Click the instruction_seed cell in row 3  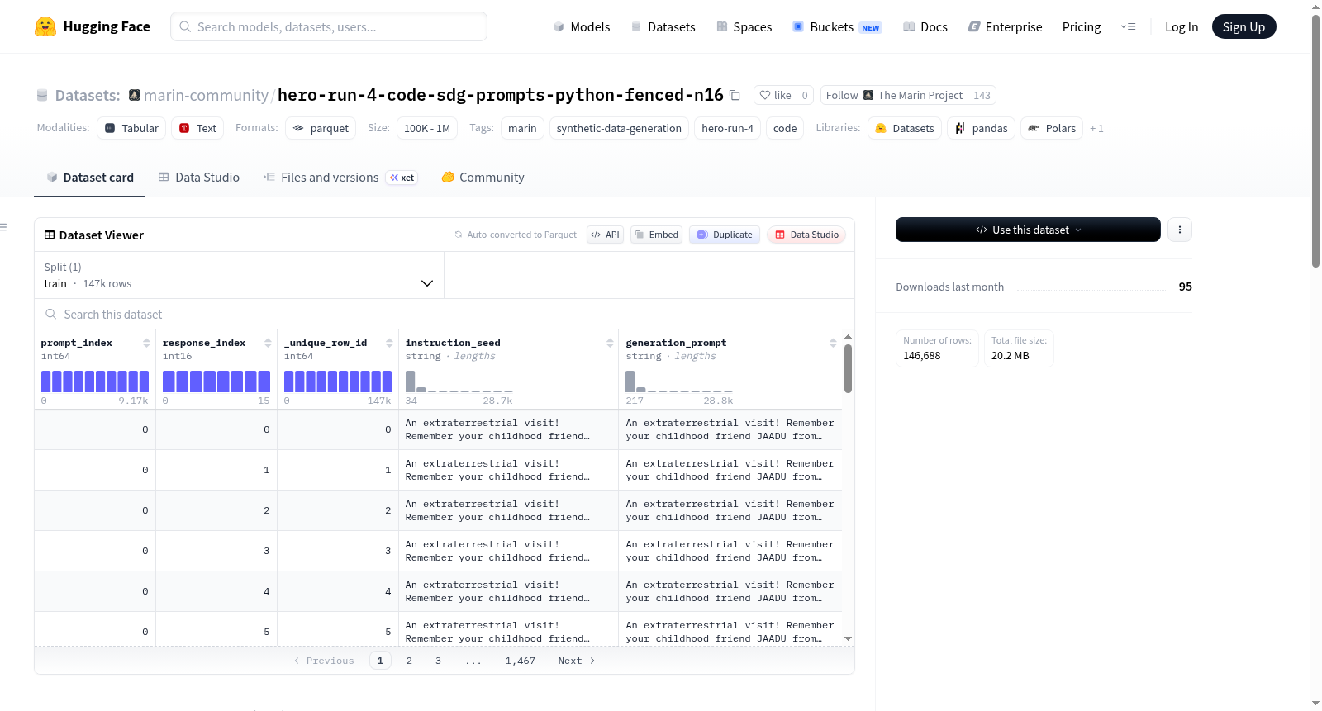coord(508,510)
